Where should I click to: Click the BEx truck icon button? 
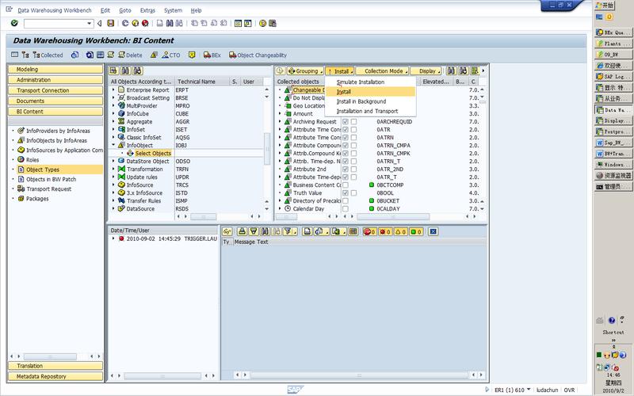point(212,55)
